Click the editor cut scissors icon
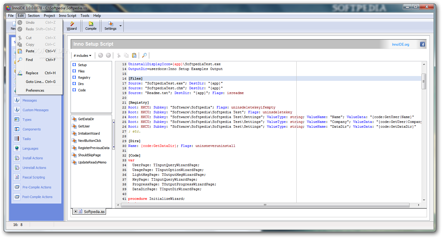The height and width of the screenshot is (238, 442). point(119,55)
